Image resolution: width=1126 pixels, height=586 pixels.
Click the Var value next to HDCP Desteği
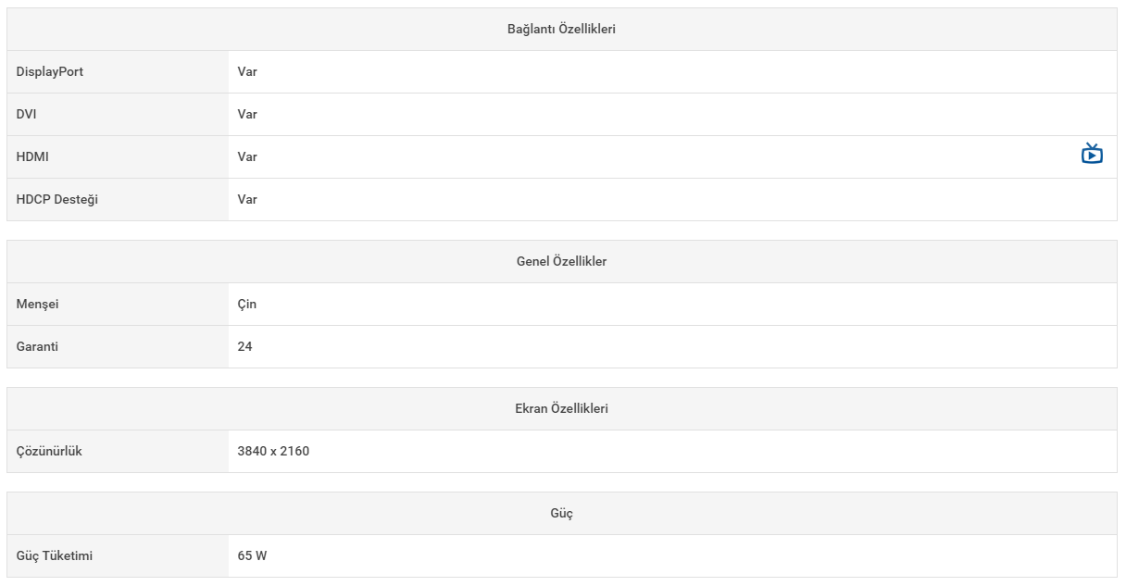tap(247, 199)
